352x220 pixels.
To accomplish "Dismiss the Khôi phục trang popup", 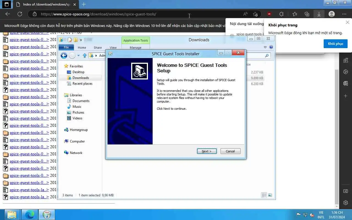I will pos(348,22).
